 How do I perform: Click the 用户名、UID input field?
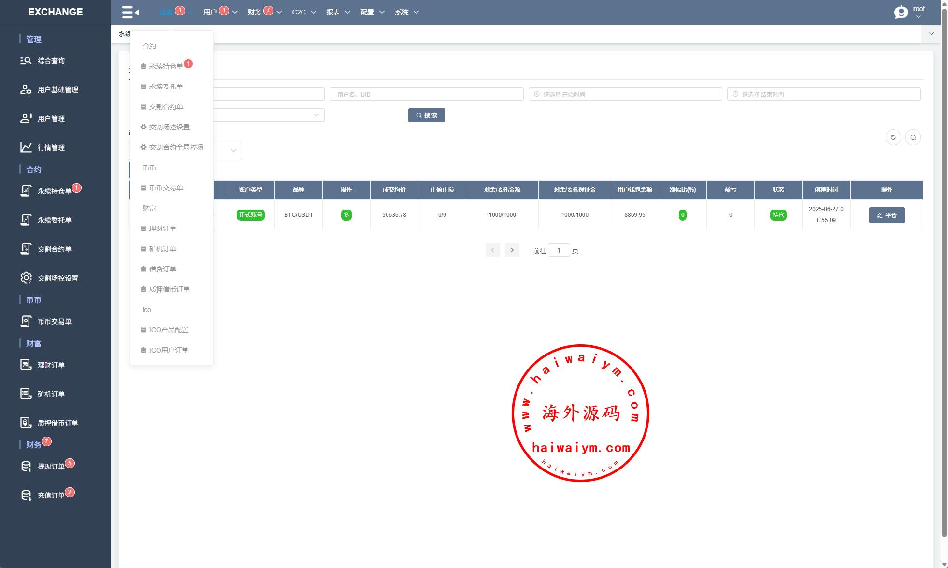pyautogui.click(x=426, y=94)
